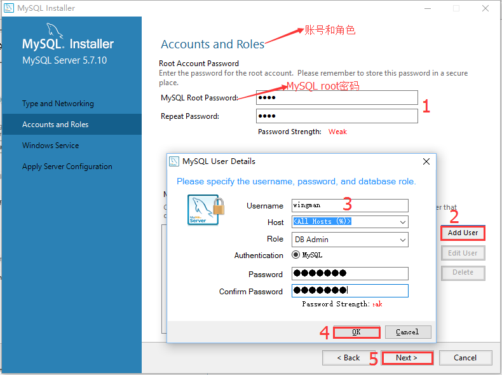Minimize the MySQL Installer window
This screenshot has height=375, width=502.
(x=428, y=8)
